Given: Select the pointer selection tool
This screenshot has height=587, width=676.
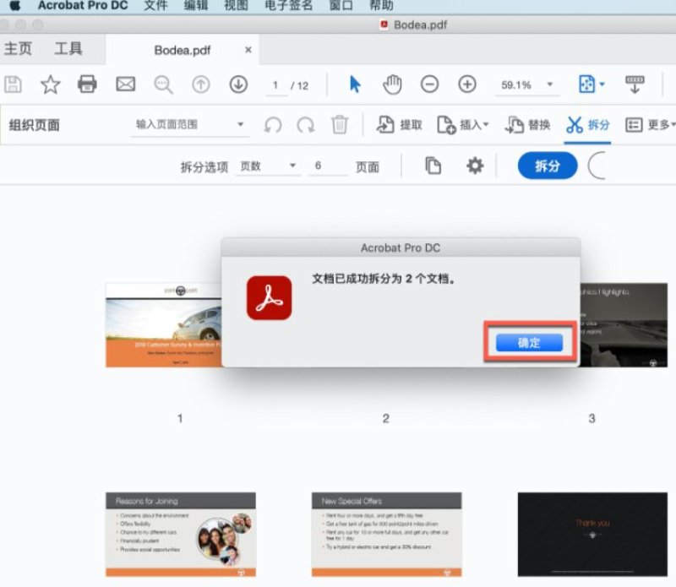Looking at the screenshot, I should 354,84.
